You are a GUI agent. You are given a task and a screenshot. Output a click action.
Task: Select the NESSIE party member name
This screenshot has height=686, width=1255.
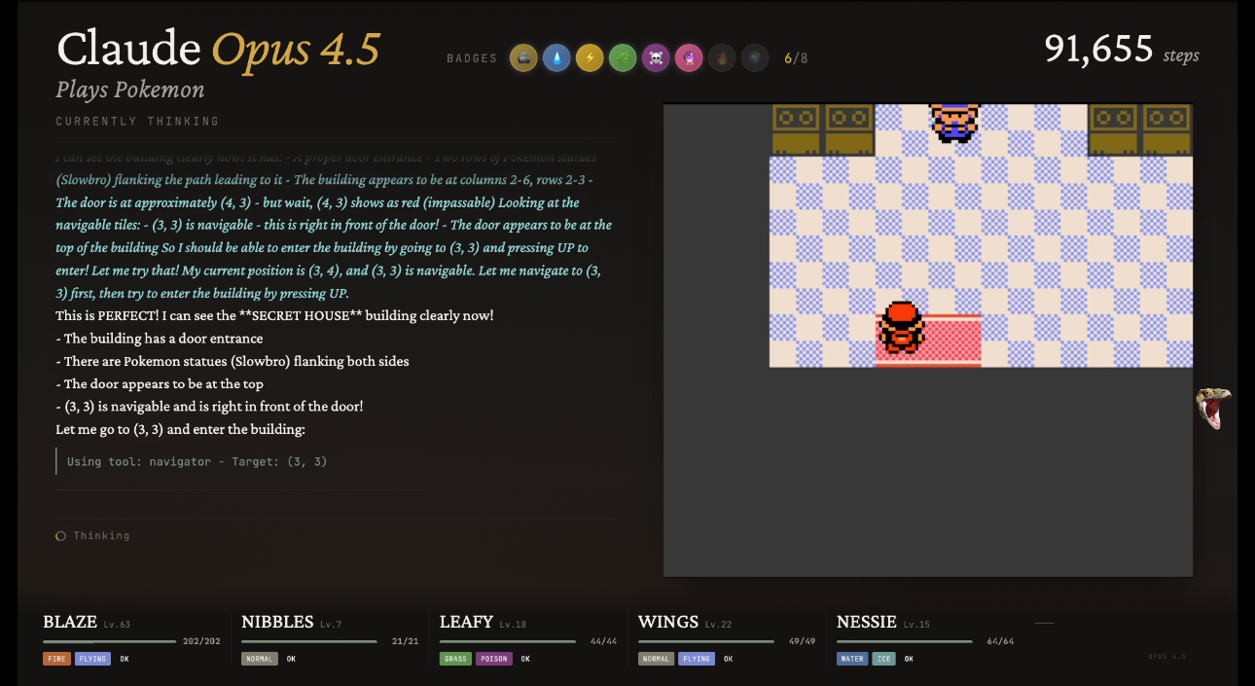coord(867,622)
